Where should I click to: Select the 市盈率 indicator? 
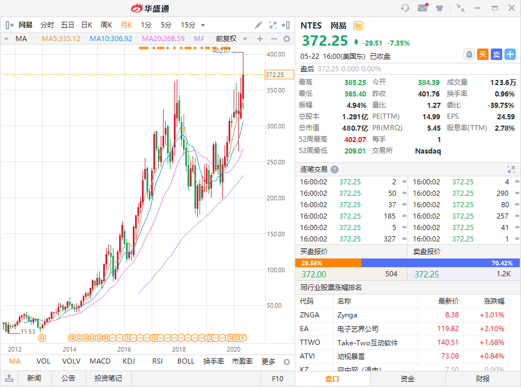click(242, 361)
